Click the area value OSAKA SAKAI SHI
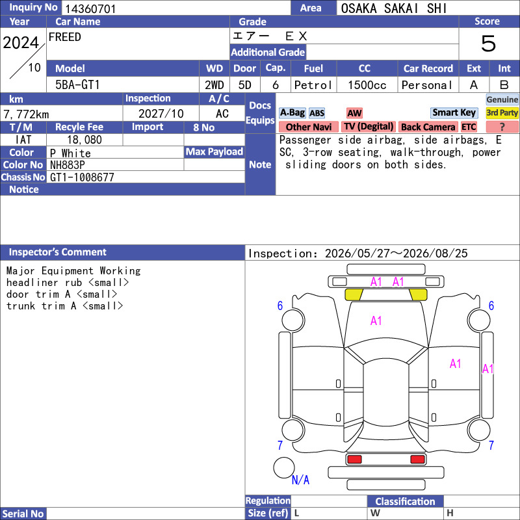This screenshot has width=520, height=520. (x=394, y=8)
